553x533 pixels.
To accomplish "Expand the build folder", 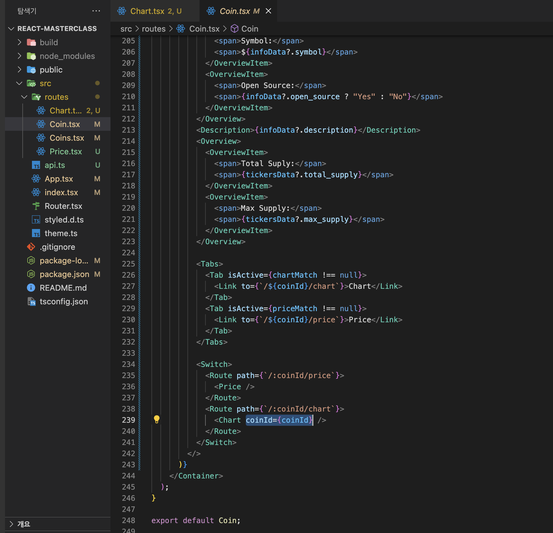I will (x=20, y=42).
